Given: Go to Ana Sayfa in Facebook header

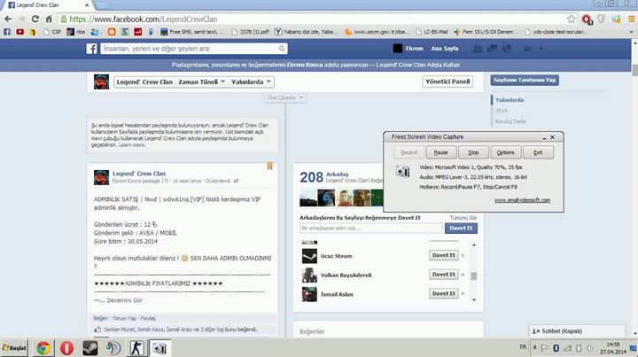Looking at the screenshot, I should point(445,49).
